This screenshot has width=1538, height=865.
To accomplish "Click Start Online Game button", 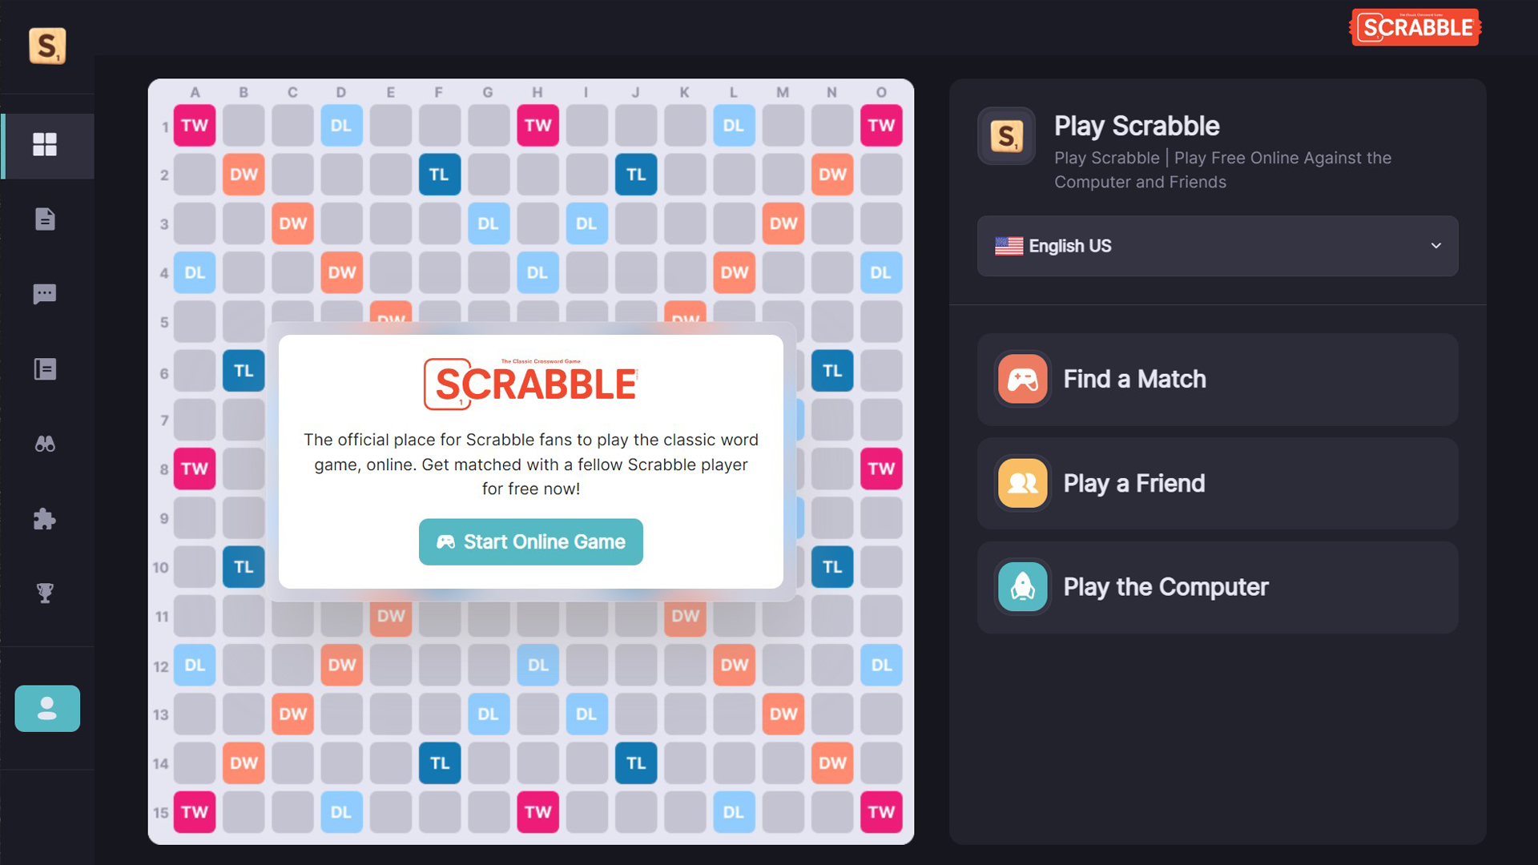I will (531, 541).
